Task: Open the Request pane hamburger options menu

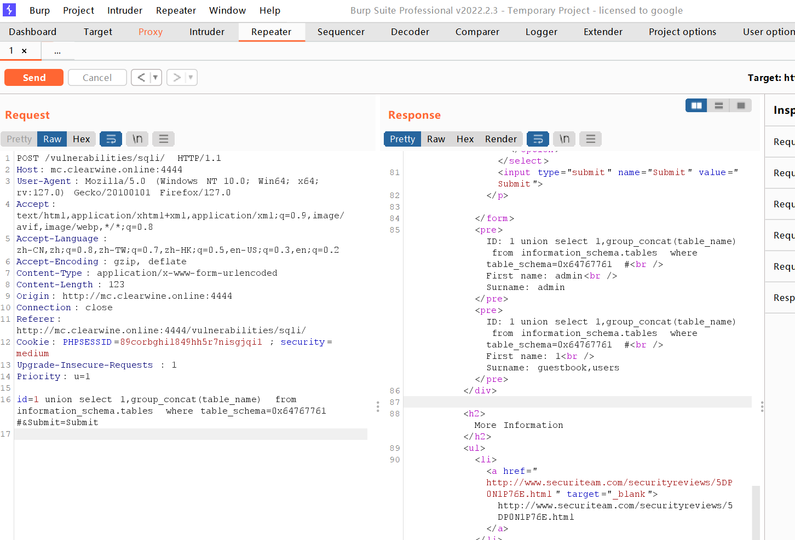Action: point(163,139)
